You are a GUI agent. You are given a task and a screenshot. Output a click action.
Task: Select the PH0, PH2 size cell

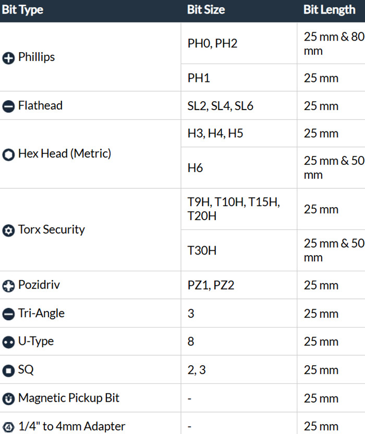click(x=212, y=43)
